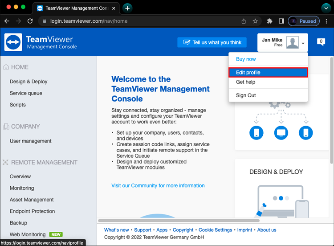Click the Jan Mike profile avatar
This screenshot has height=246, width=334.
coord(293,43)
